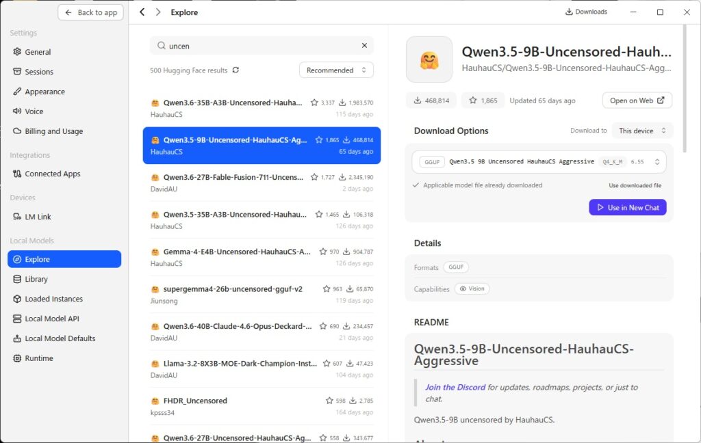This screenshot has height=443, width=701.
Task: Click Use in New Chat button
Action: (x=628, y=208)
